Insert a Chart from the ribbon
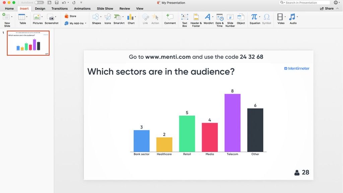 point(131,19)
